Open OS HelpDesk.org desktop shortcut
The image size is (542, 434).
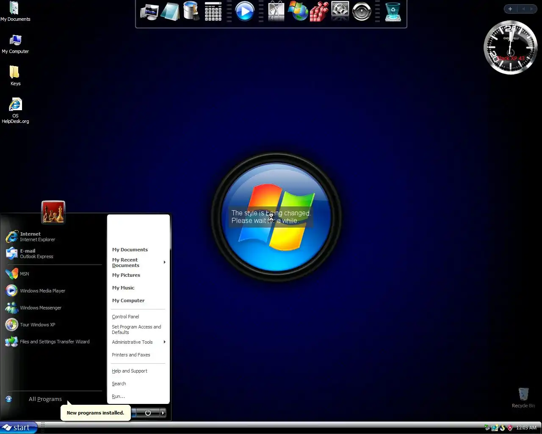[15, 111]
